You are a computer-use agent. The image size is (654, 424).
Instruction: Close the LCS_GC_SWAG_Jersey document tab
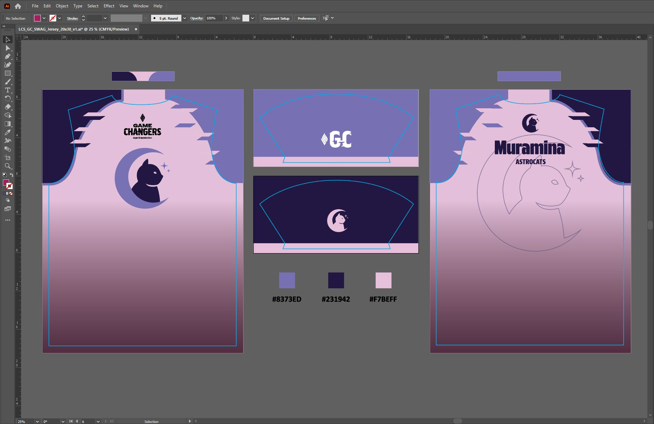(136, 29)
